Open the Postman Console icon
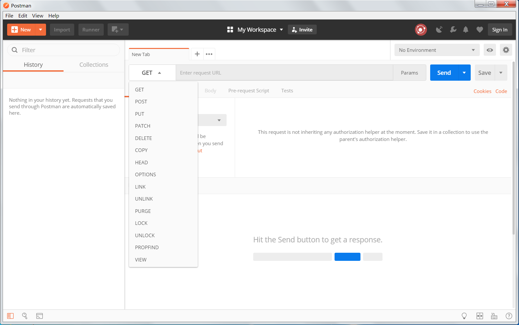This screenshot has width=519, height=325. (x=40, y=316)
